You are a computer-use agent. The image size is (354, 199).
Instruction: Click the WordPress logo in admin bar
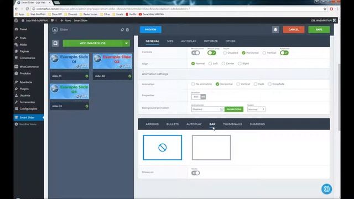16,20
